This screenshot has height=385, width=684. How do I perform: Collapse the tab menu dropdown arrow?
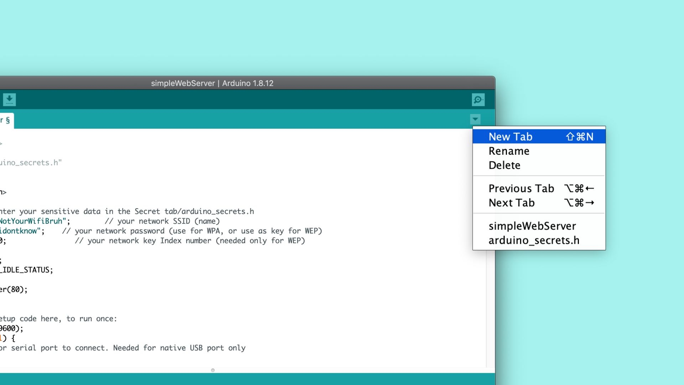click(475, 119)
